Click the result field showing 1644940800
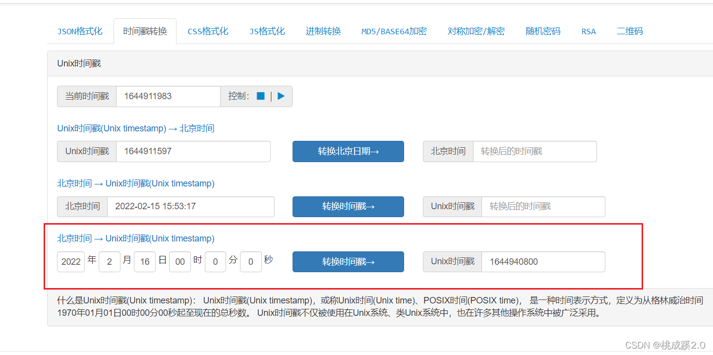 tap(543, 261)
